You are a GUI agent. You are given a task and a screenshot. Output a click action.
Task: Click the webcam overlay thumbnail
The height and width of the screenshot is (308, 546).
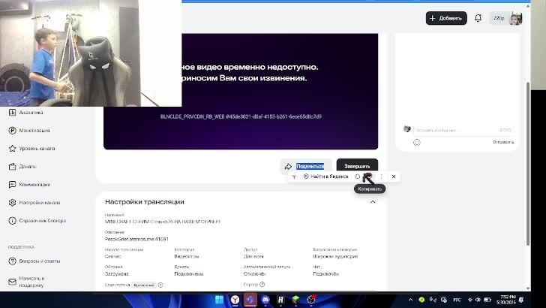click(x=91, y=53)
